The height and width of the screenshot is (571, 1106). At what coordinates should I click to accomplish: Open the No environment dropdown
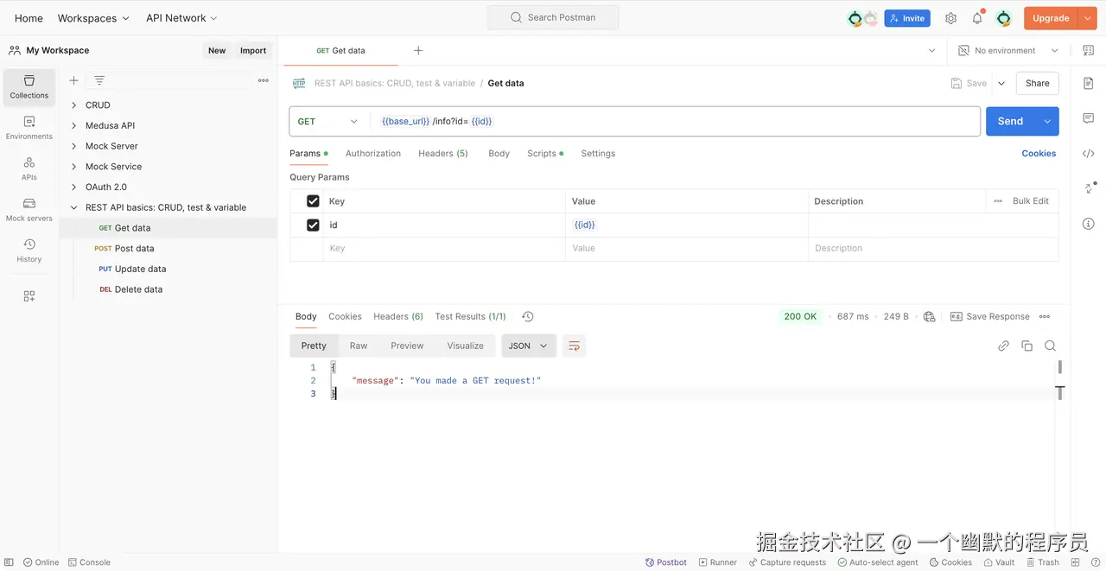point(1008,51)
